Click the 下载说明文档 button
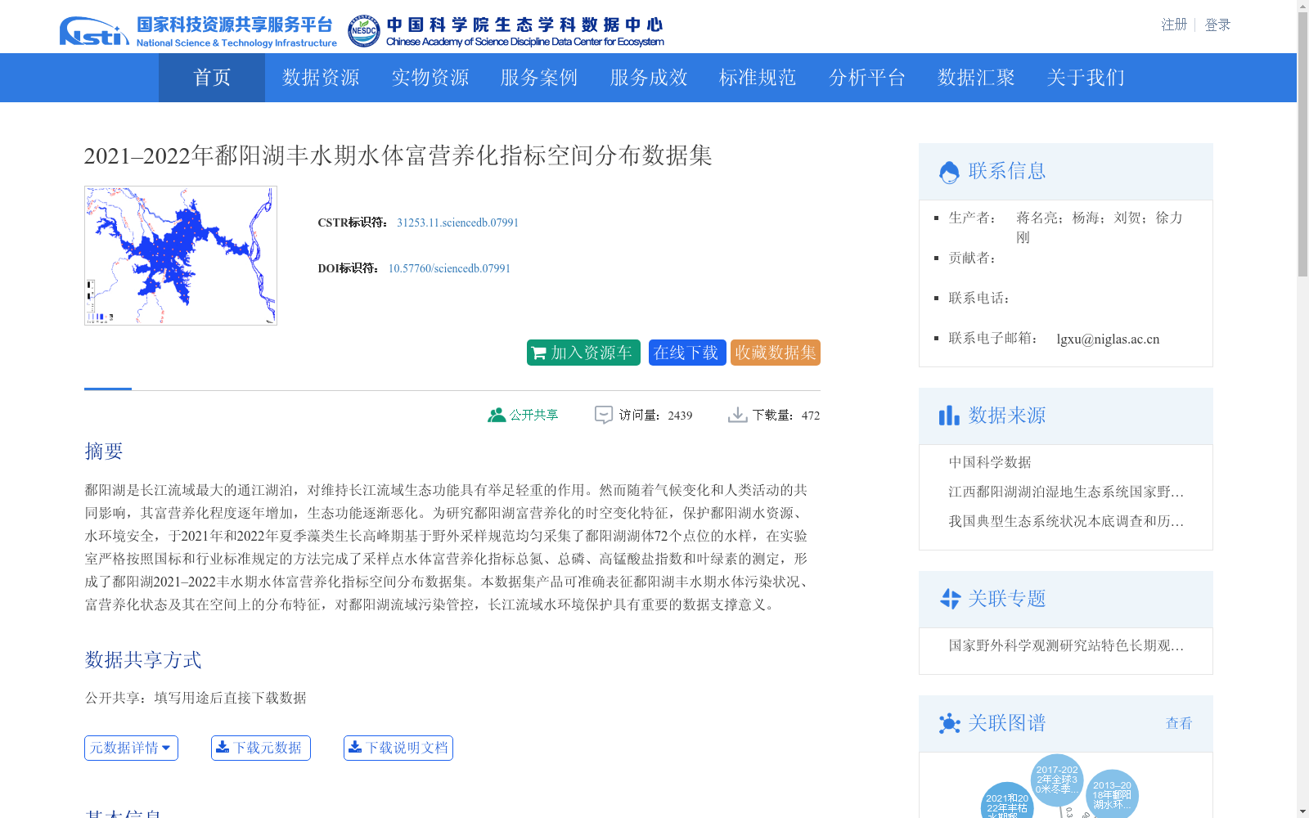The height and width of the screenshot is (818, 1309). 398,748
